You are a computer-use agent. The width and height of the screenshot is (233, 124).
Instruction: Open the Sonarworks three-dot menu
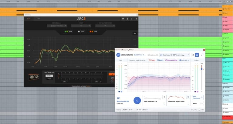pos(202,55)
